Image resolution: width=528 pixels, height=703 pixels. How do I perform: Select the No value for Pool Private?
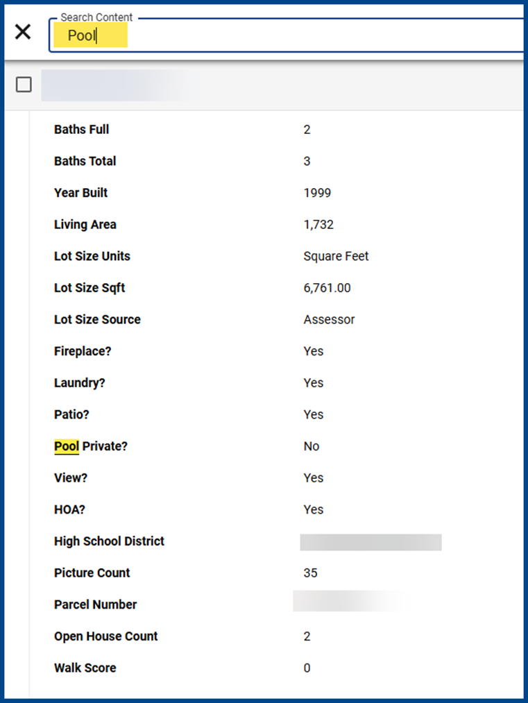(312, 446)
